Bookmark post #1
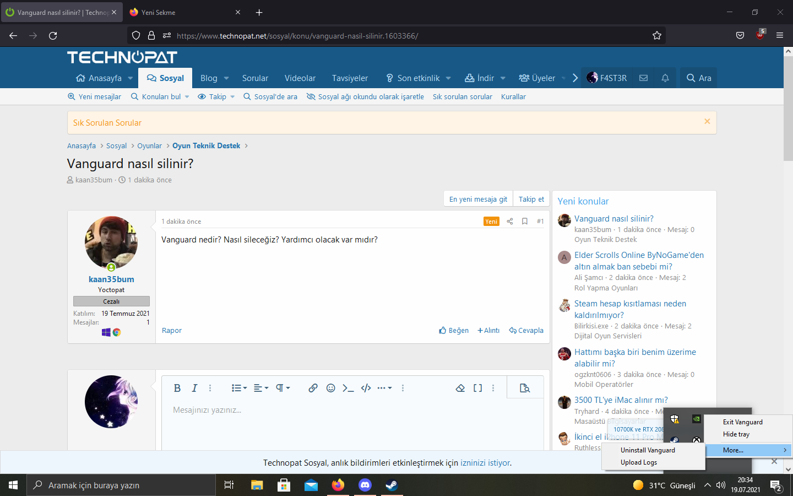This screenshot has width=793, height=496. (x=525, y=222)
